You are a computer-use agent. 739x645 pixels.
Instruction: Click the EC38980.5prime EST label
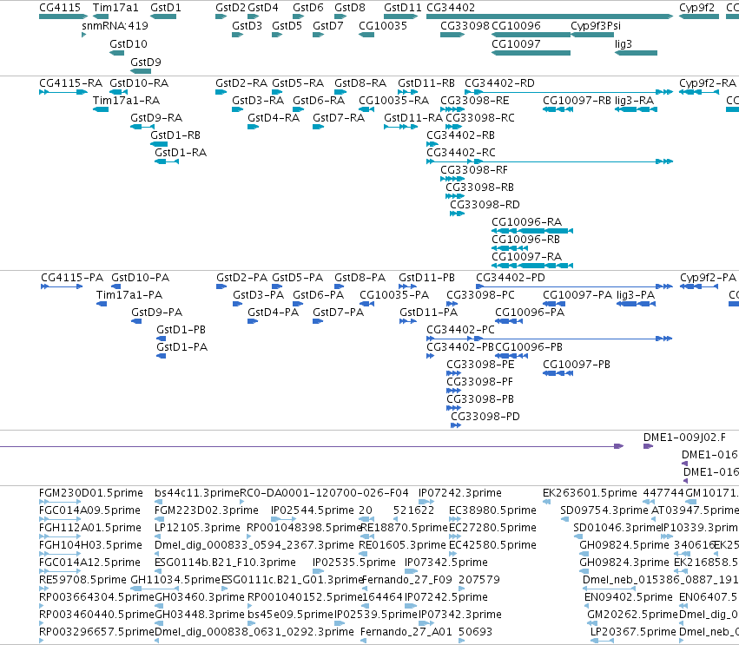point(492,510)
